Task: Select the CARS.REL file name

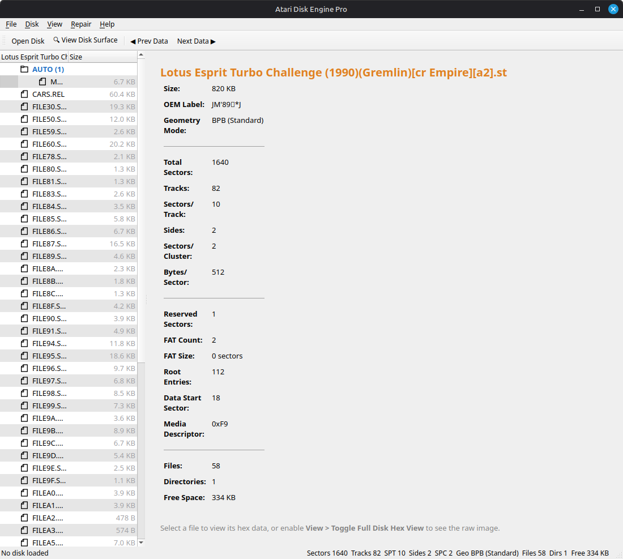Action: (49, 94)
